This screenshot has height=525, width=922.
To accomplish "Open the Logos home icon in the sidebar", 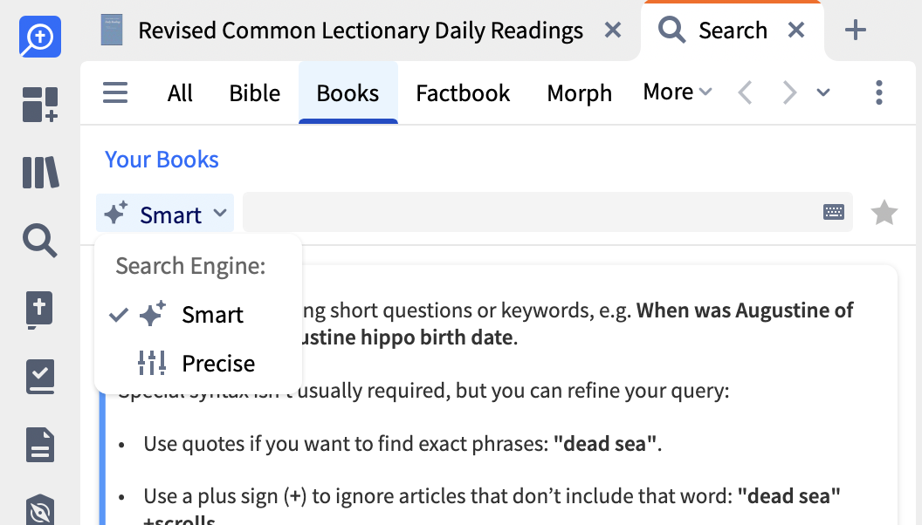I will [x=40, y=37].
